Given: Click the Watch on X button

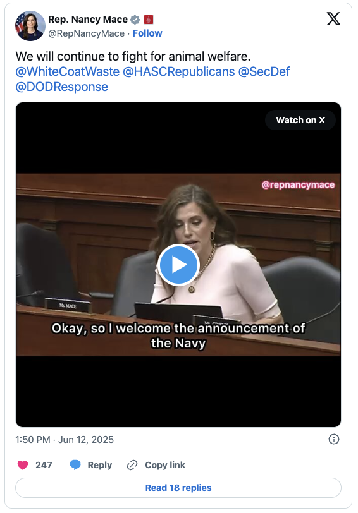Looking at the screenshot, I should (x=300, y=120).
